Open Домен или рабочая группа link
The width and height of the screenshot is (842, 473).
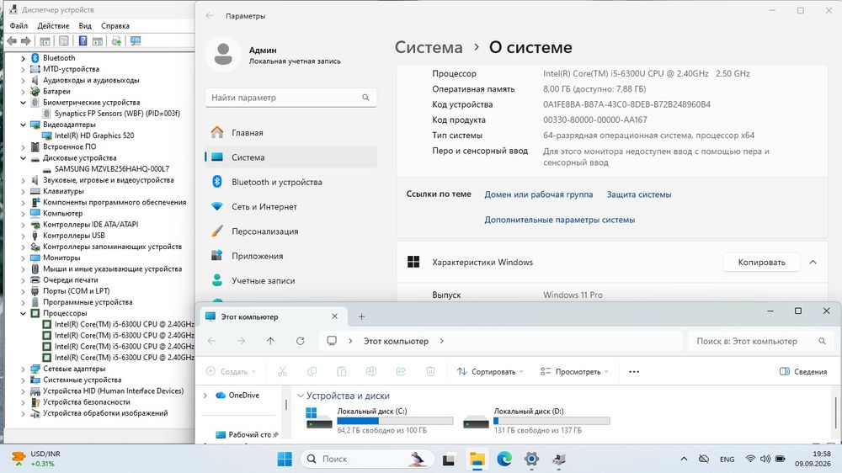pos(539,194)
